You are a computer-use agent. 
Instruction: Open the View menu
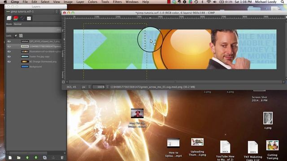pyautogui.click(x=57, y=2)
